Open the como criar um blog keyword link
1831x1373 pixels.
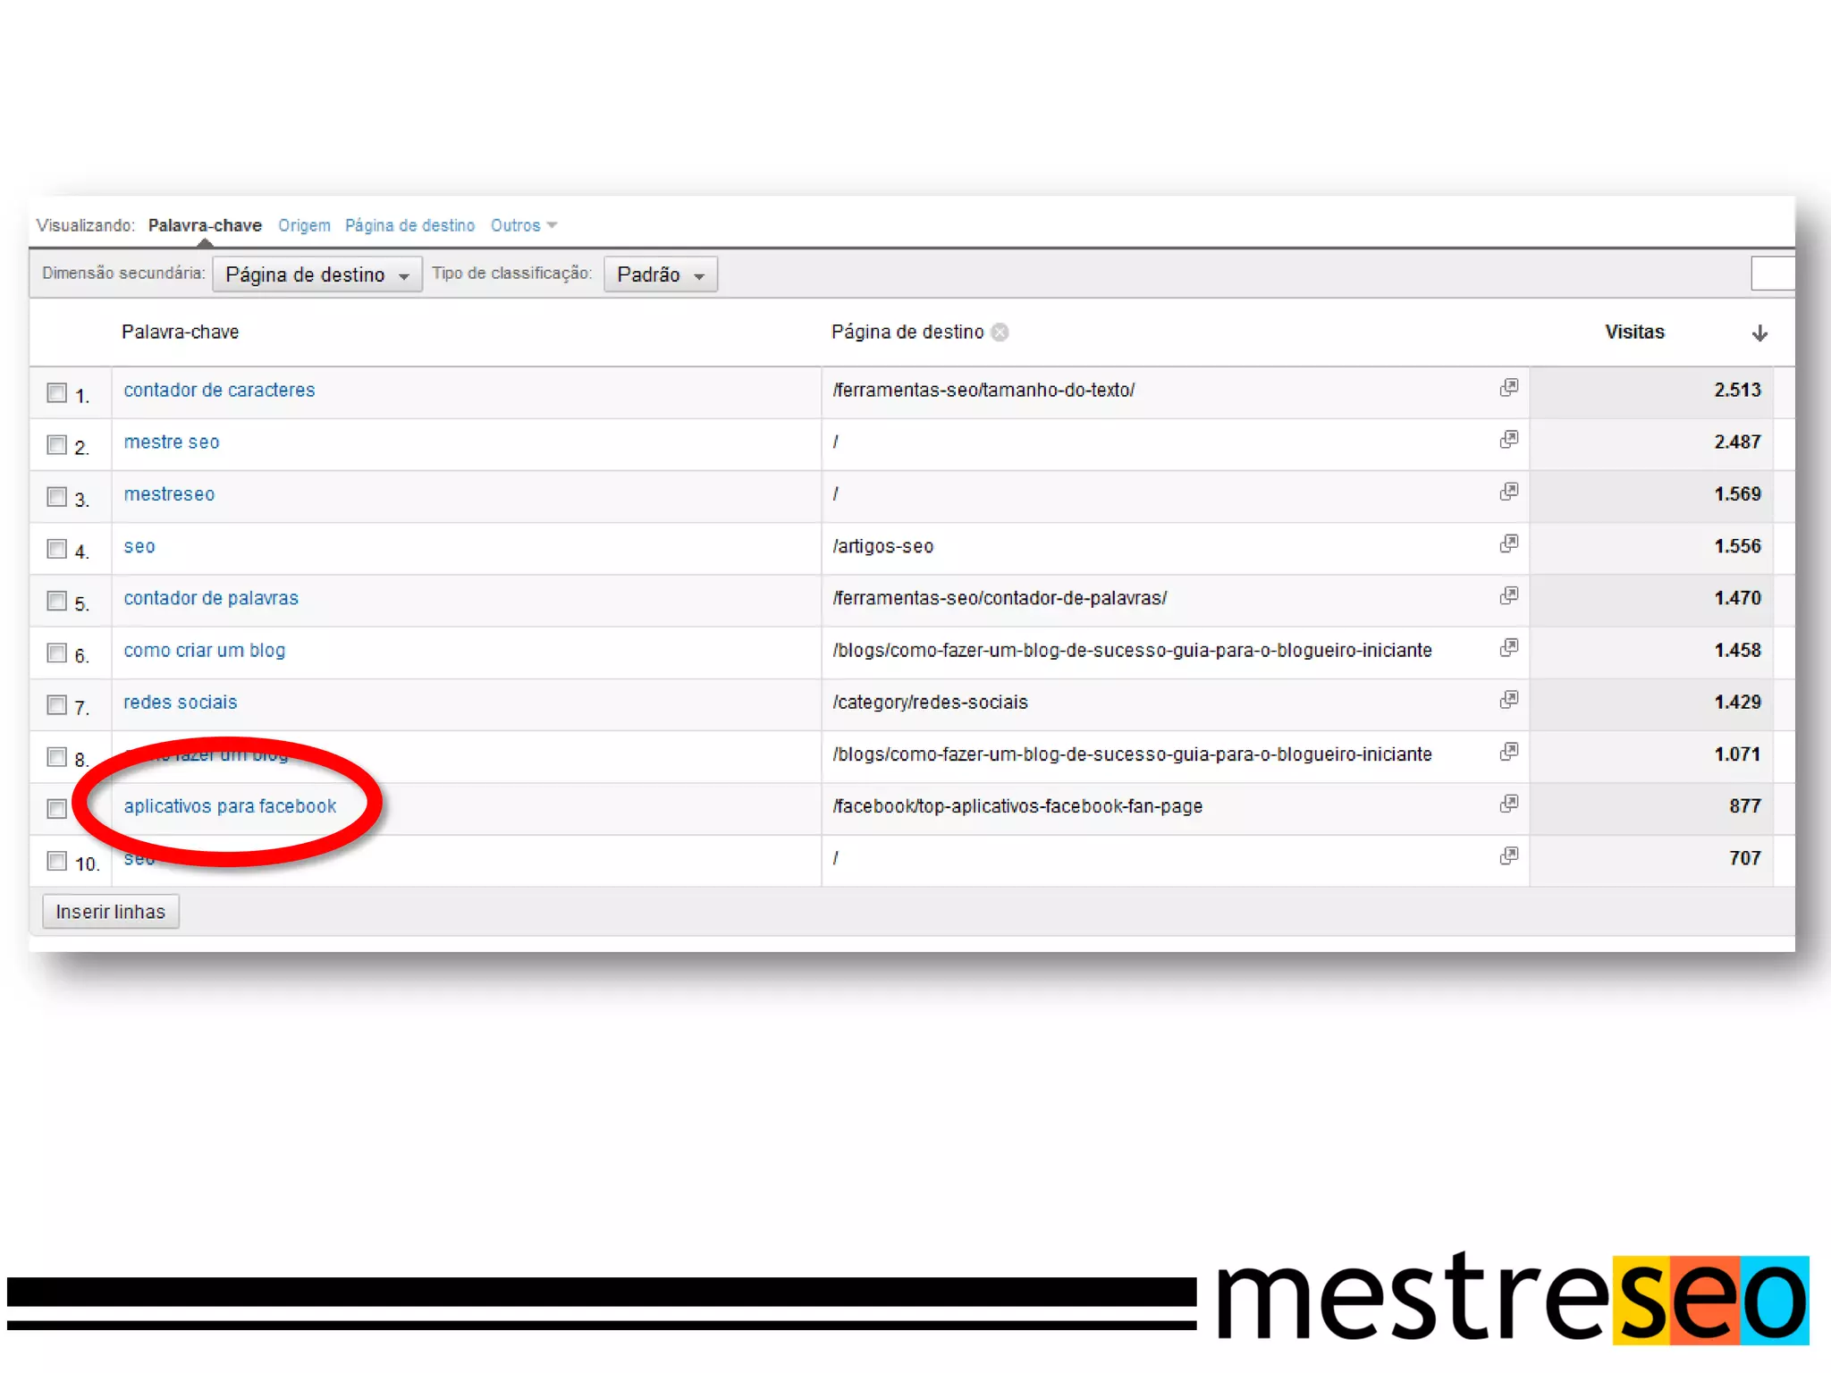(204, 651)
